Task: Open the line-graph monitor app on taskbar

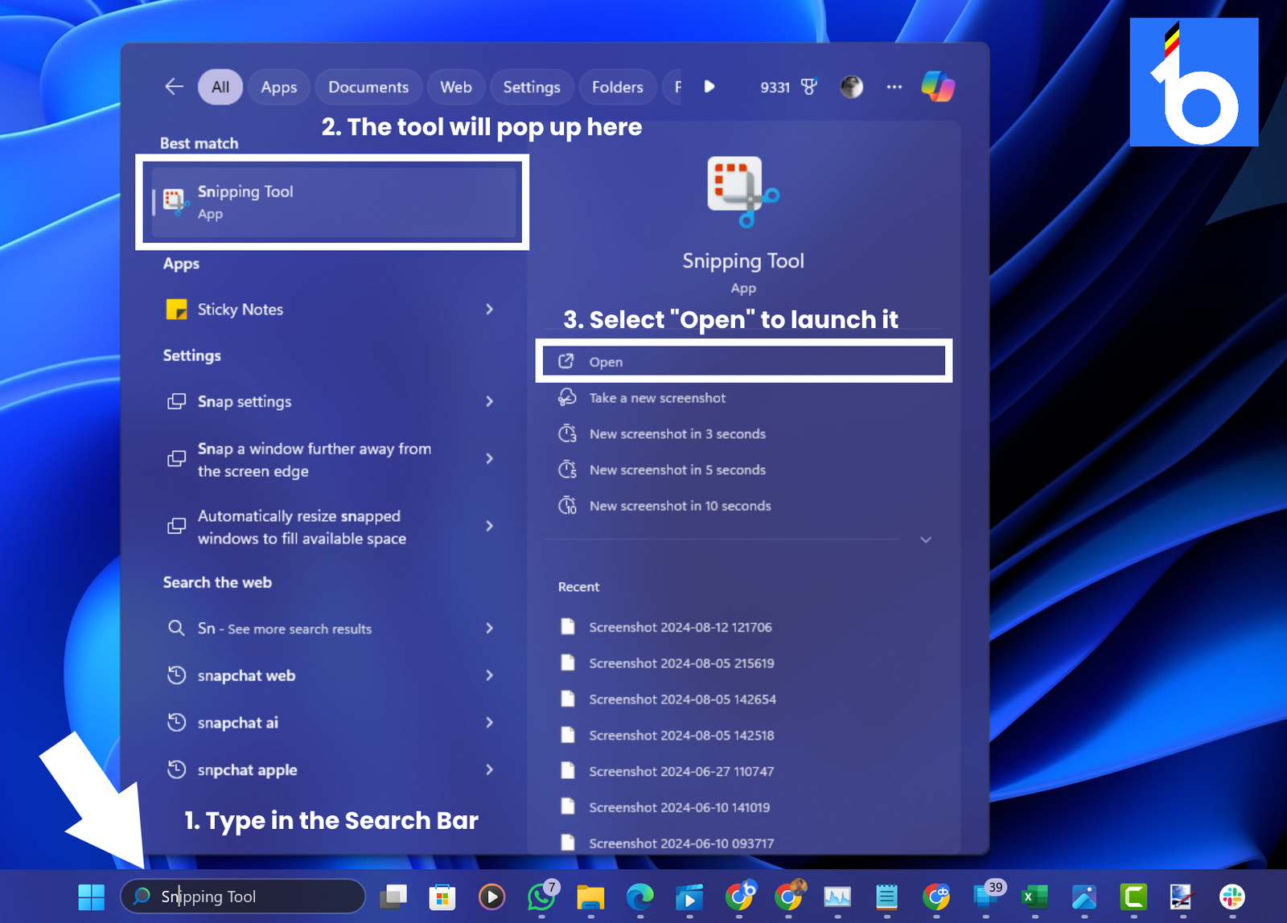Action: (837, 896)
